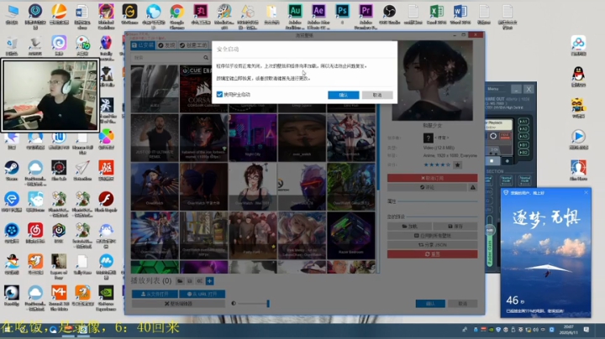Click the 从文件打开 open-from-file button
605x339 pixels.
point(155,294)
